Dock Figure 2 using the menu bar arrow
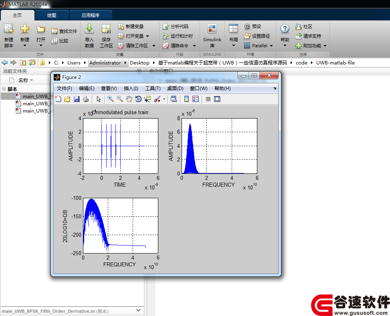390x316 pixels. click(275, 88)
